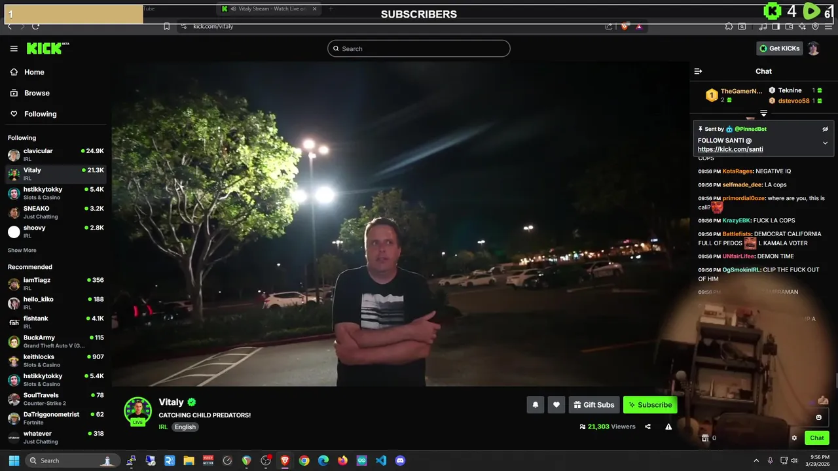Open File Explorer from taskbar
Screen dimensions: 838x471
(189, 461)
